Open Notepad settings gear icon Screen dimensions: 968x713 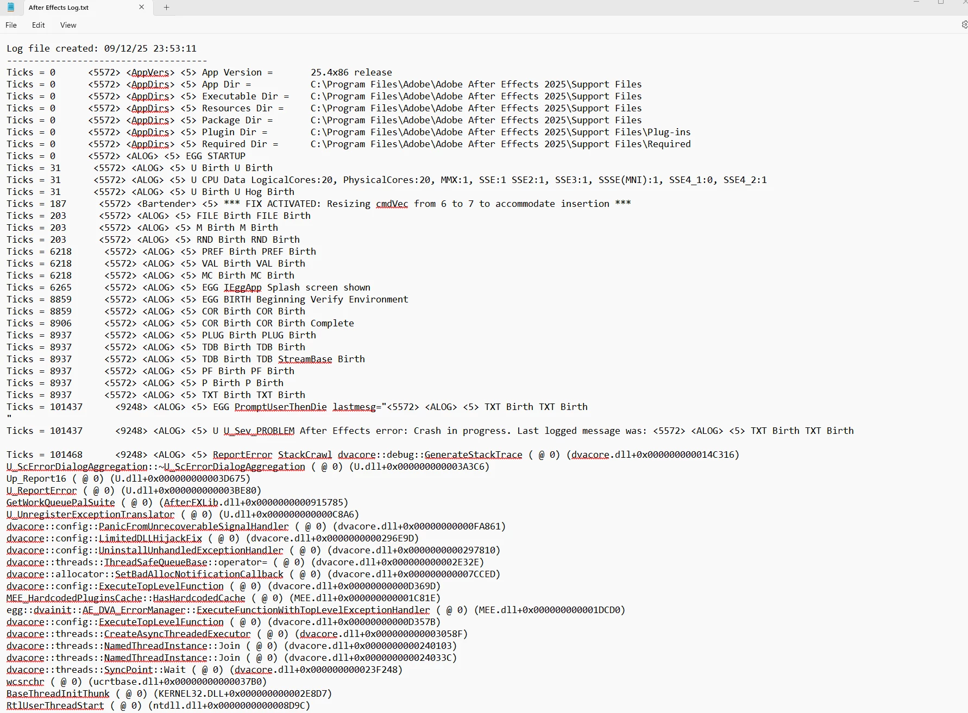tap(964, 24)
